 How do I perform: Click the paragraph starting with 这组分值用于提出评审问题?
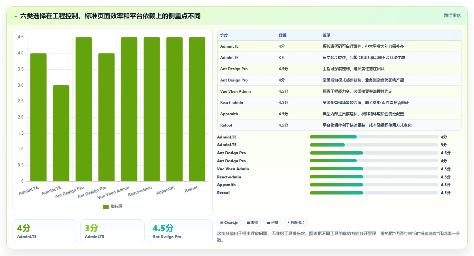coord(339,237)
